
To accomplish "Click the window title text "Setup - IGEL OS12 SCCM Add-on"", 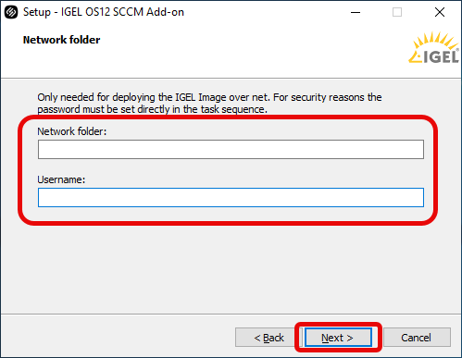I will 104,12.
